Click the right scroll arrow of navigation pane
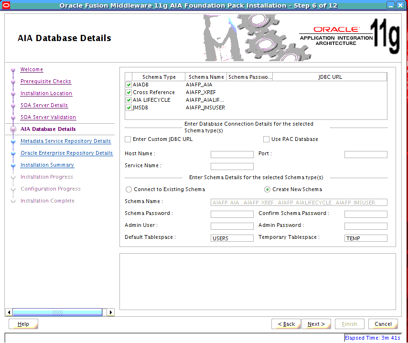Viewport: 408px width, 343px height. pos(111,312)
